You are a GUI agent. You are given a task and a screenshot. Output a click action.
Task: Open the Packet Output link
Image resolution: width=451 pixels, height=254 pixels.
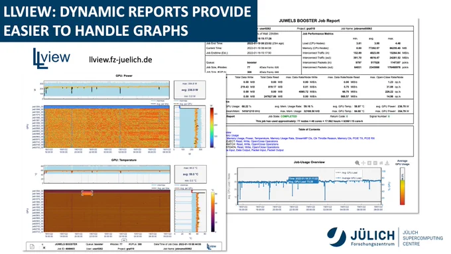coord(275,150)
